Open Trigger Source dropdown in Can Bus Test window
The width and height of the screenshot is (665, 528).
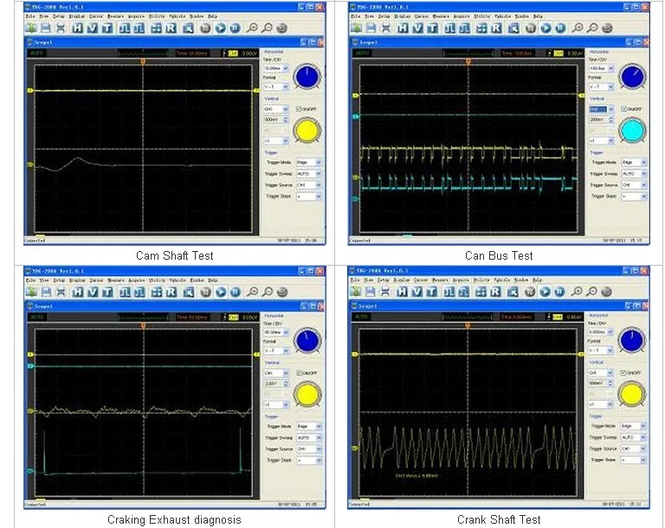tap(634, 185)
